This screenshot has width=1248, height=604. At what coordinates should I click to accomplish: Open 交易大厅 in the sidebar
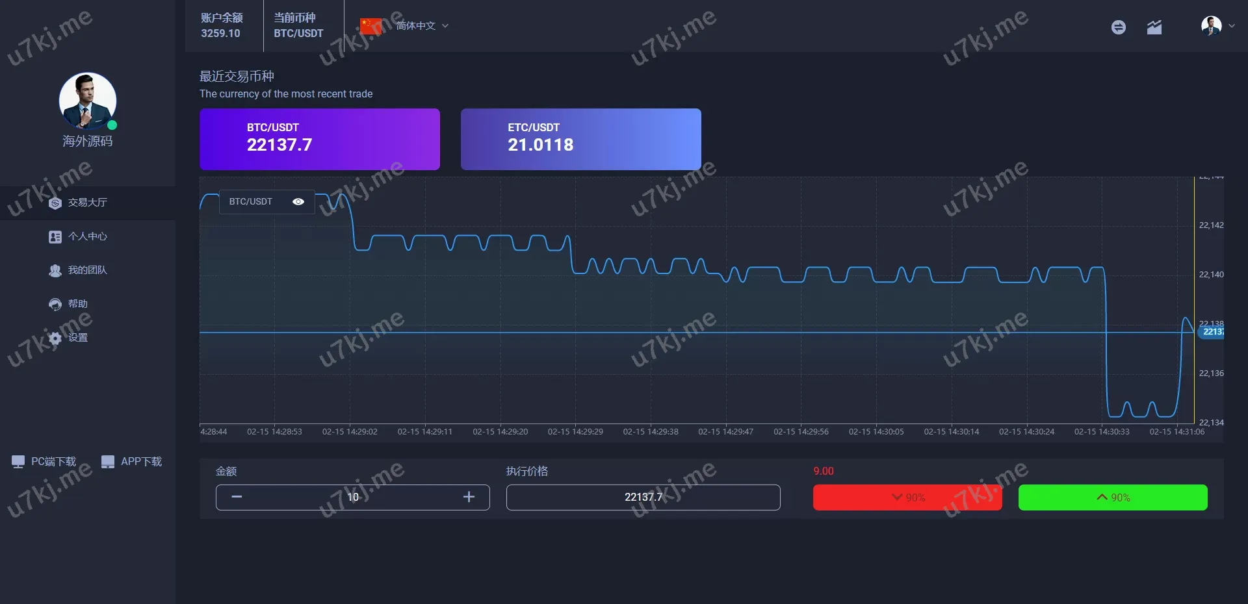(x=87, y=203)
